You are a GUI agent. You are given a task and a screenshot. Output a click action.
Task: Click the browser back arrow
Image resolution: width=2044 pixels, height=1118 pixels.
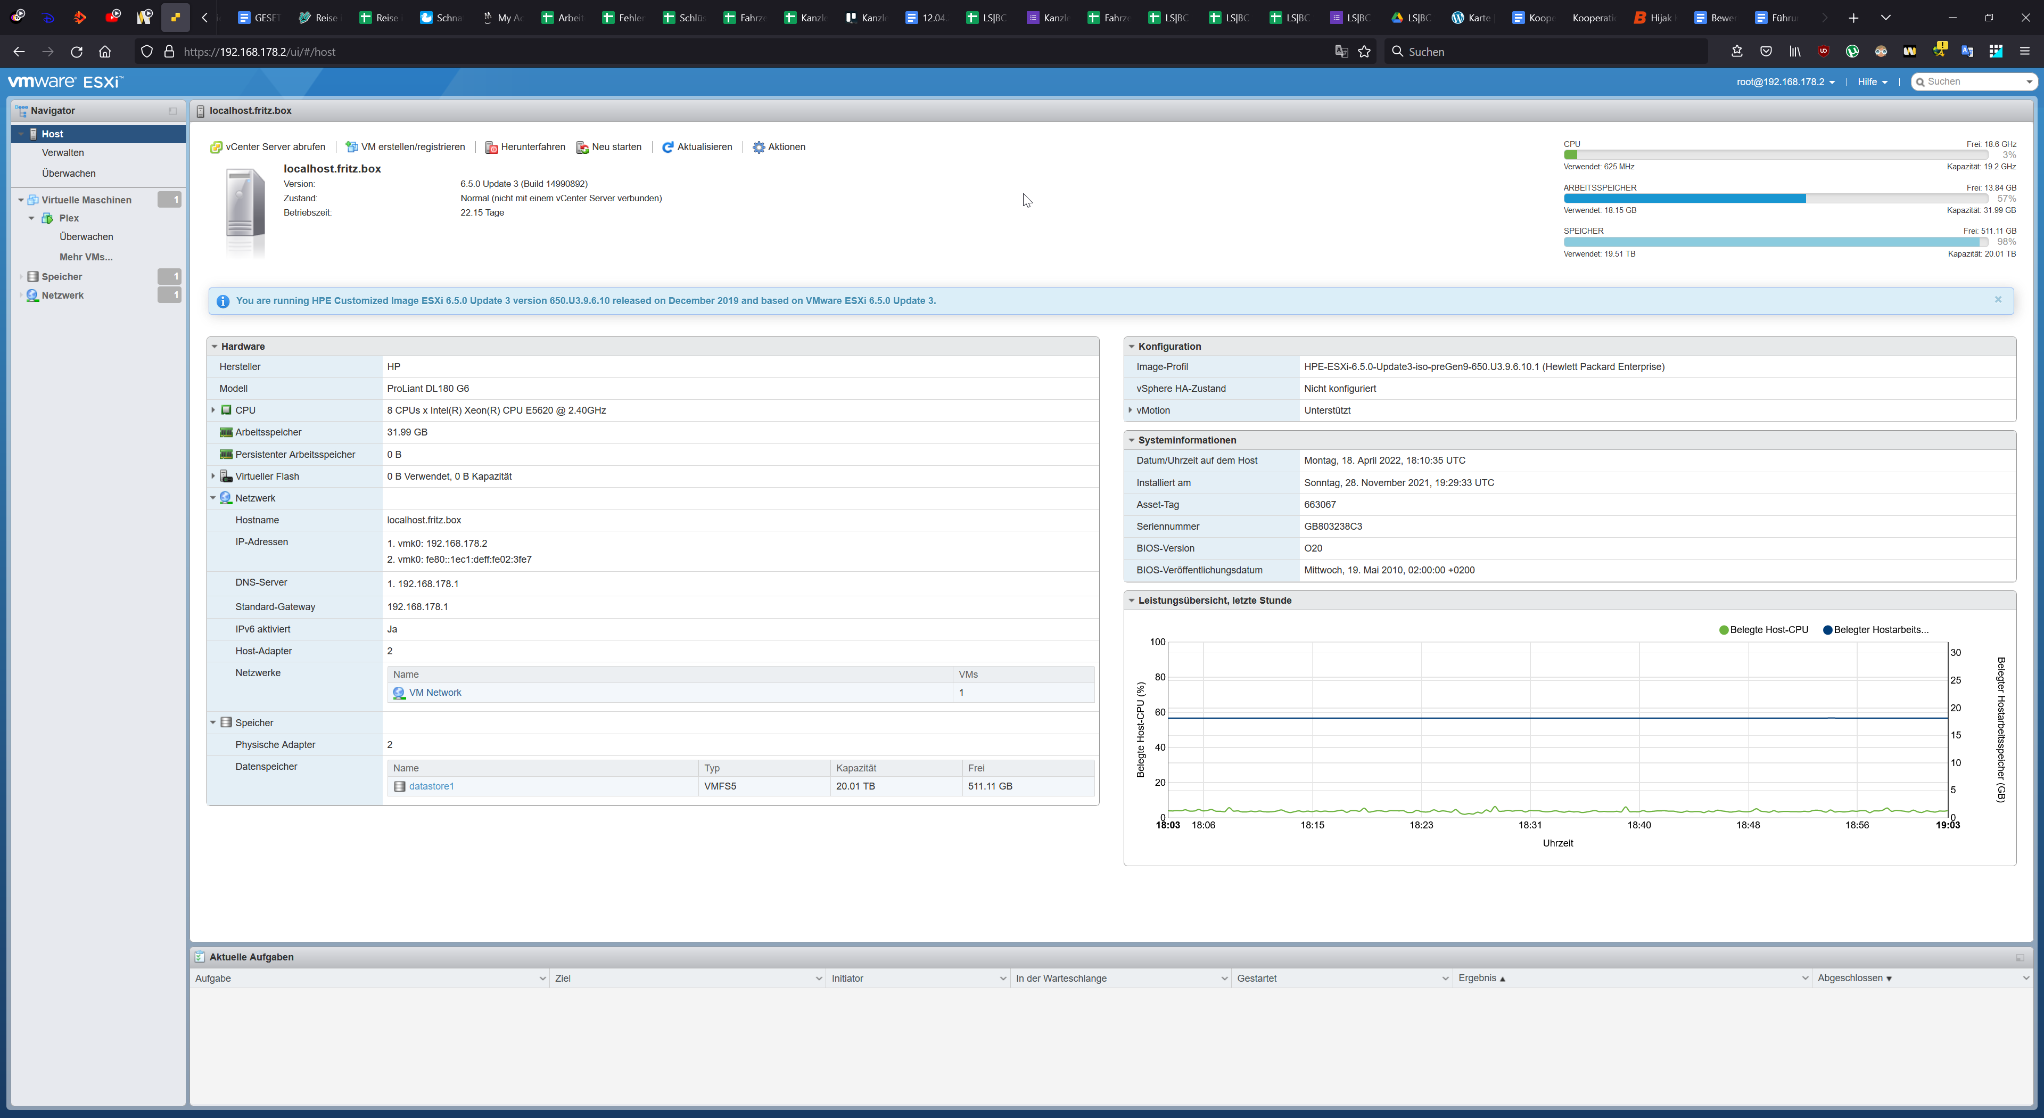[19, 52]
